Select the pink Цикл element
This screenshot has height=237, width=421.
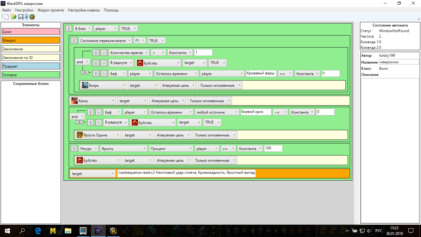pyautogui.click(x=31, y=32)
